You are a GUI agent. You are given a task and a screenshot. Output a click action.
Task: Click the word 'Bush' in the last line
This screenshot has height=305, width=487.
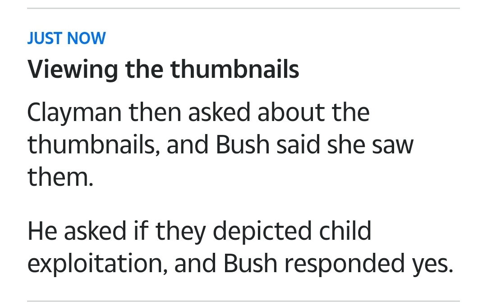pyautogui.click(x=250, y=263)
